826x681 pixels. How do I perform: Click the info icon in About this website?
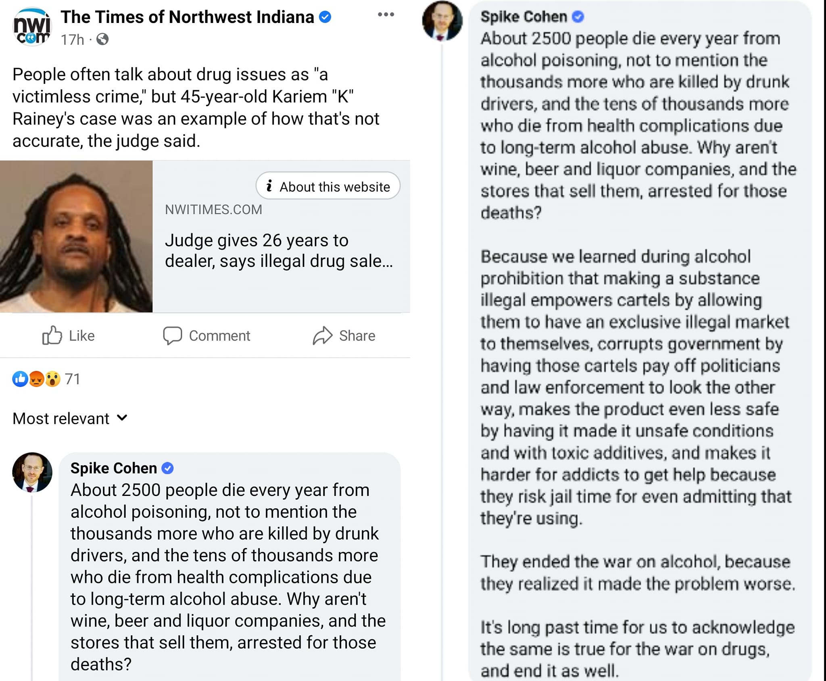pyautogui.click(x=269, y=186)
